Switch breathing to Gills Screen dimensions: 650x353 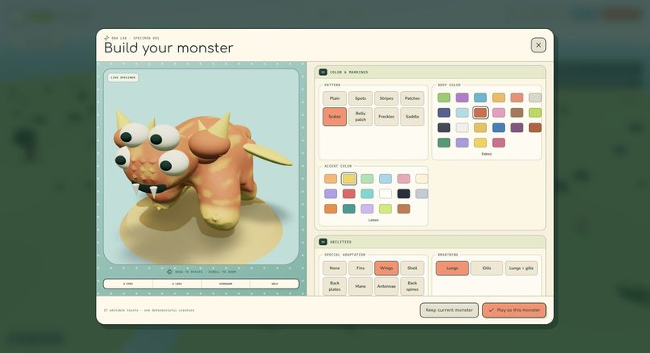click(486, 268)
